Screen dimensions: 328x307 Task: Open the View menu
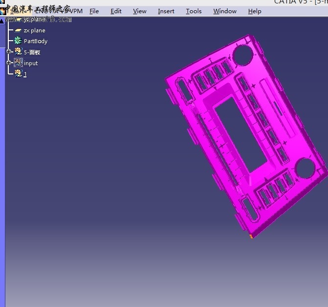point(140,11)
